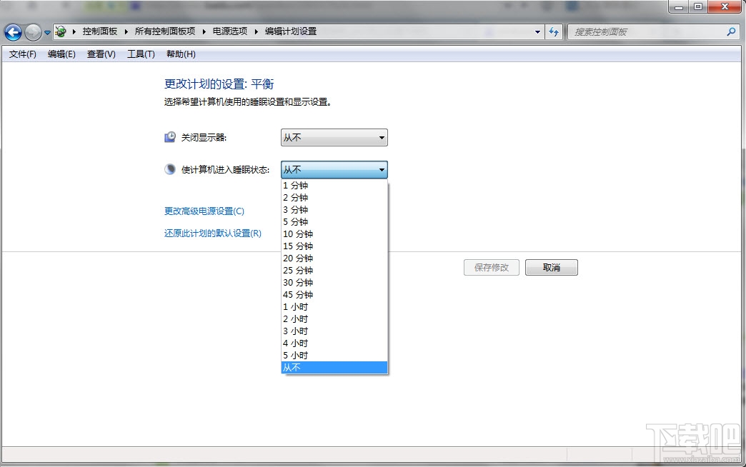Open the 查看 menu
The width and height of the screenshot is (746, 467).
click(x=100, y=54)
